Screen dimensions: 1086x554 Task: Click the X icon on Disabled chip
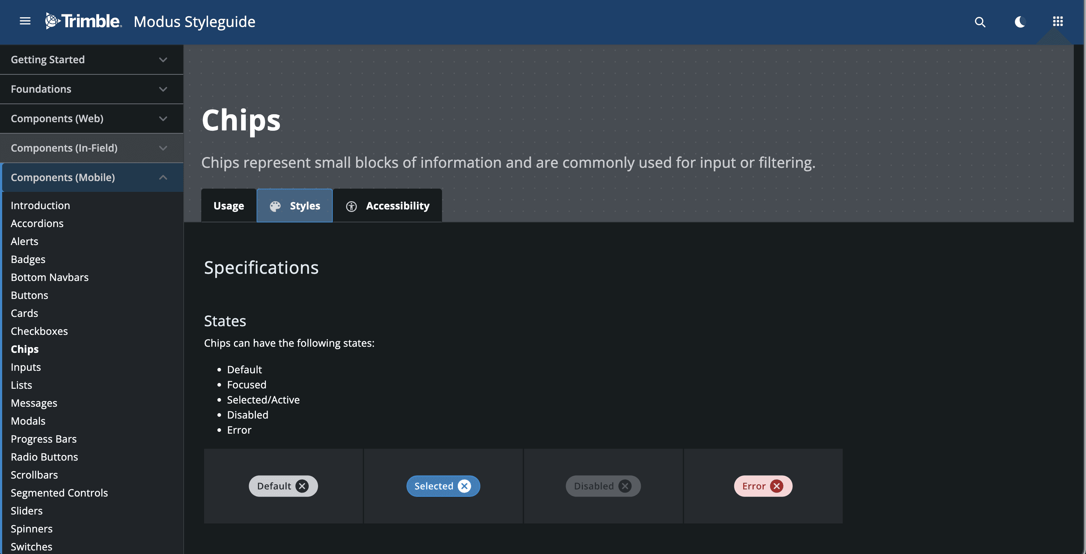(625, 486)
